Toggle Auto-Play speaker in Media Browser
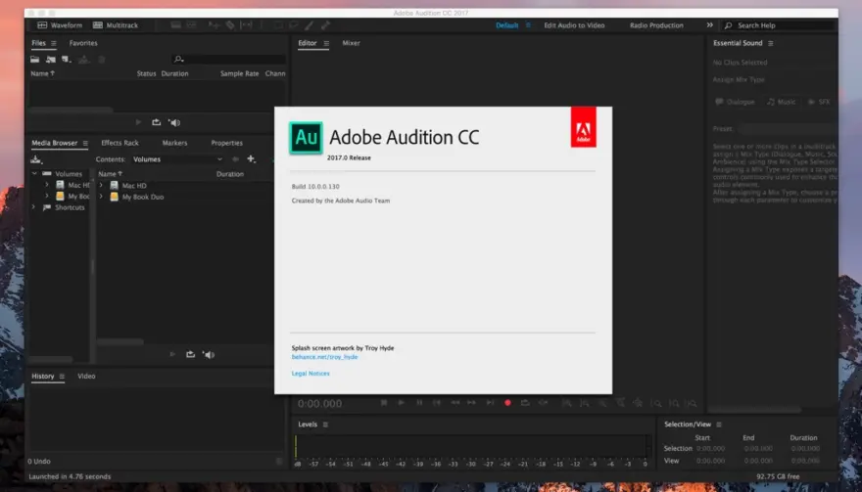This screenshot has width=862, height=492. point(209,355)
